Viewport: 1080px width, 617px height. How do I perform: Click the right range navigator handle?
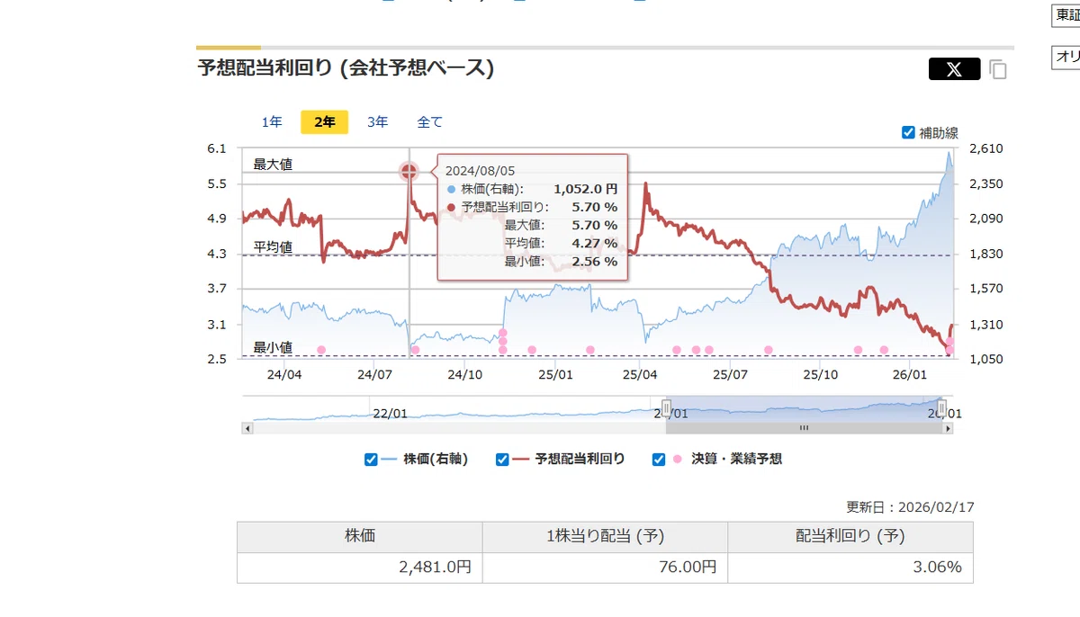[x=941, y=408]
